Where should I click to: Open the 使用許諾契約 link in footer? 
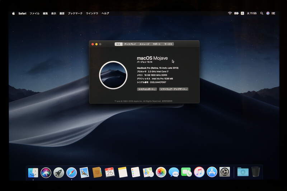point(167,101)
